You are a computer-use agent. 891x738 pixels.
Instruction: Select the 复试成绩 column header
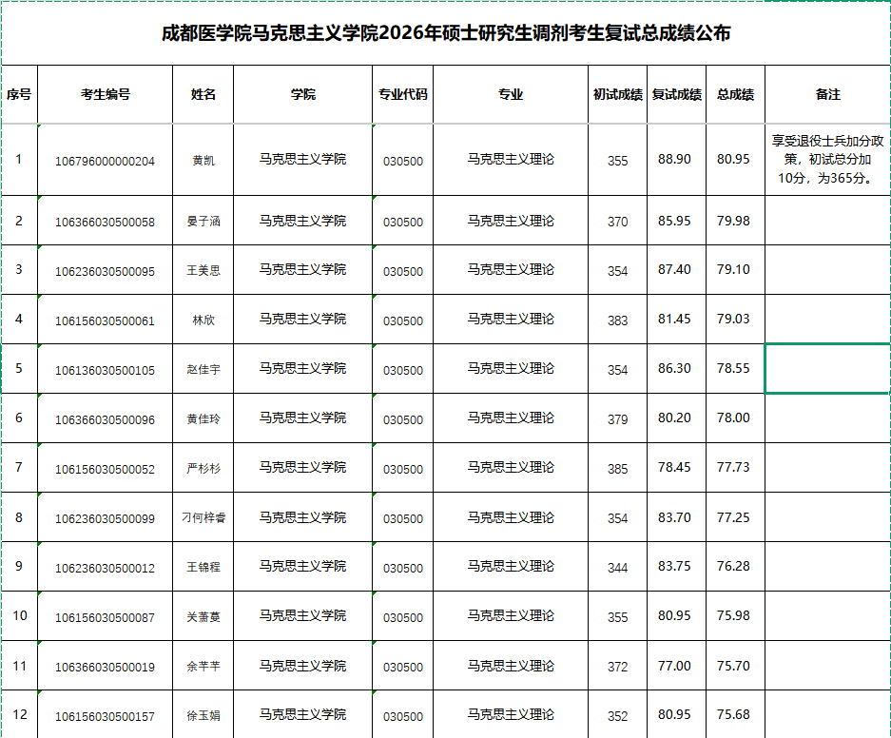pos(676,94)
